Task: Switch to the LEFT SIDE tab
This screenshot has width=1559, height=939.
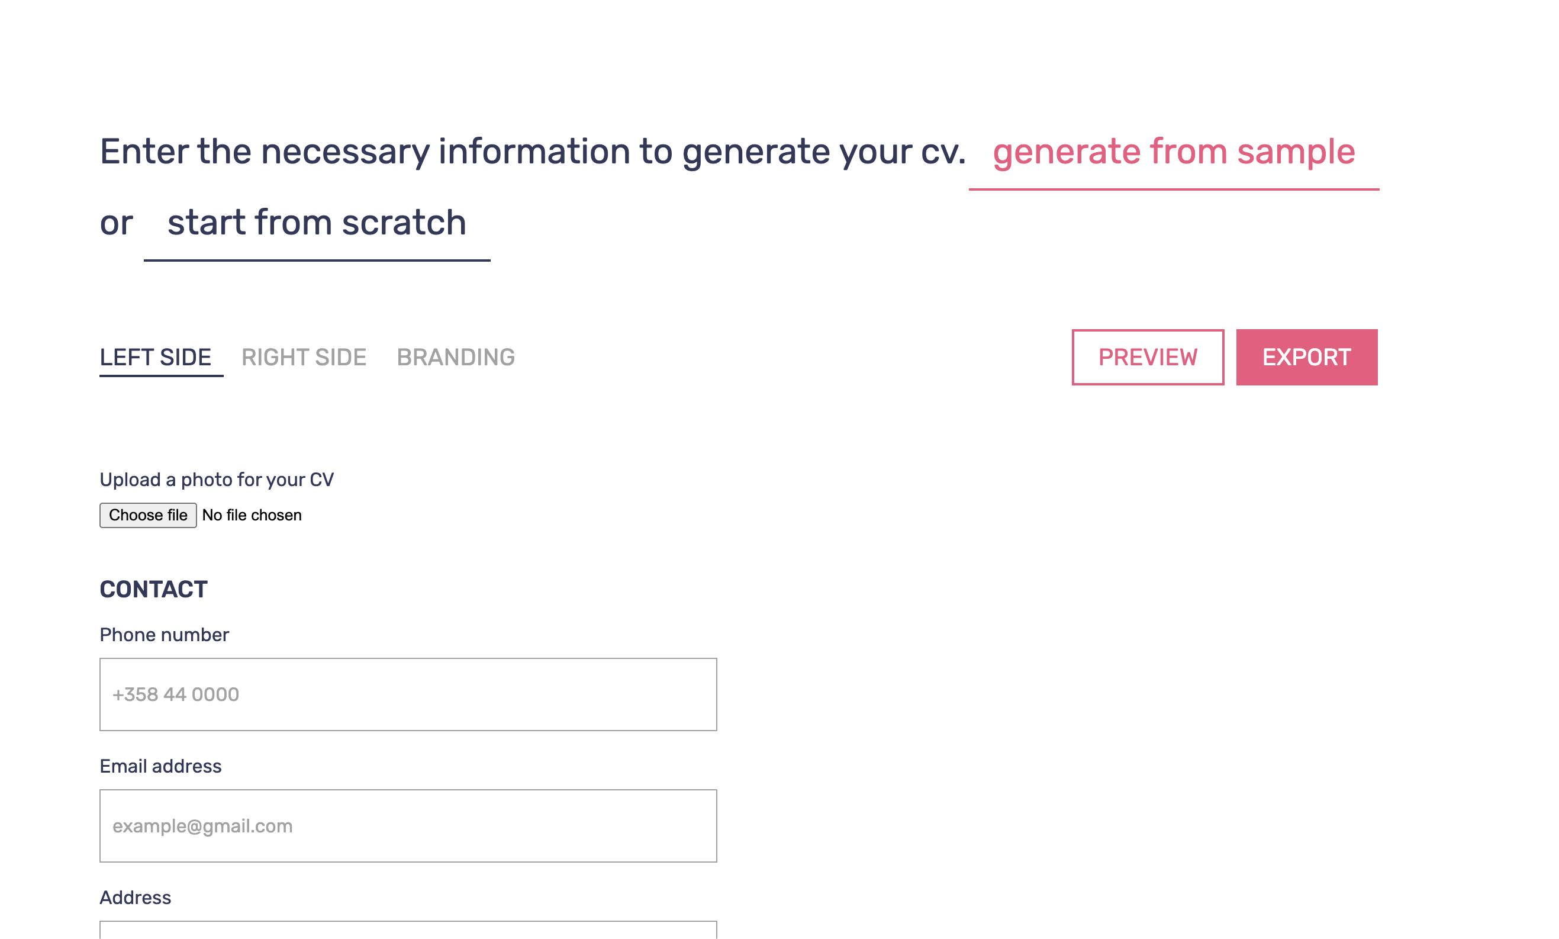Action: pos(156,358)
